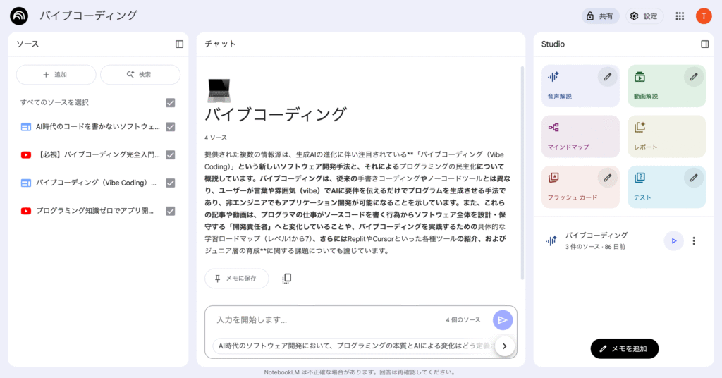The width and height of the screenshot is (722, 378).
Task: Toggle すべてのソースを選択 checkbox
Action: (x=170, y=102)
